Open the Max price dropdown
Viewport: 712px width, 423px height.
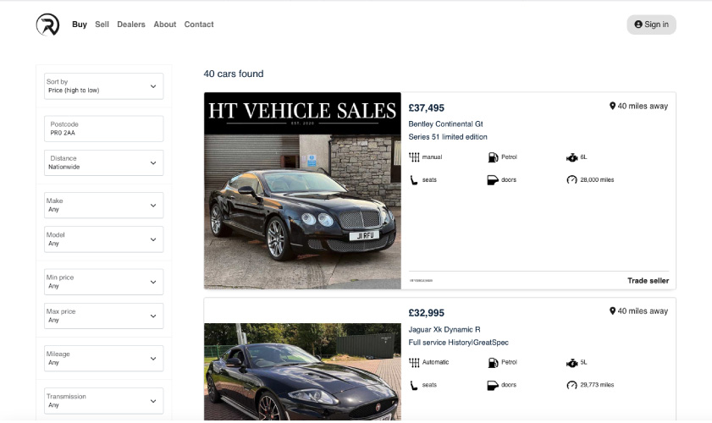(x=103, y=316)
